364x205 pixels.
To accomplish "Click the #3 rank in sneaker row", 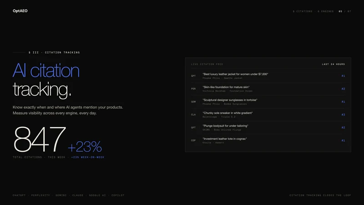I will click(x=343, y=115).
